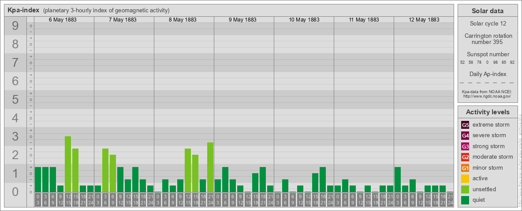Click the large 3 on the Kp axis
Image resolution: width=522 pixels, height=211 pixels.
15,136
